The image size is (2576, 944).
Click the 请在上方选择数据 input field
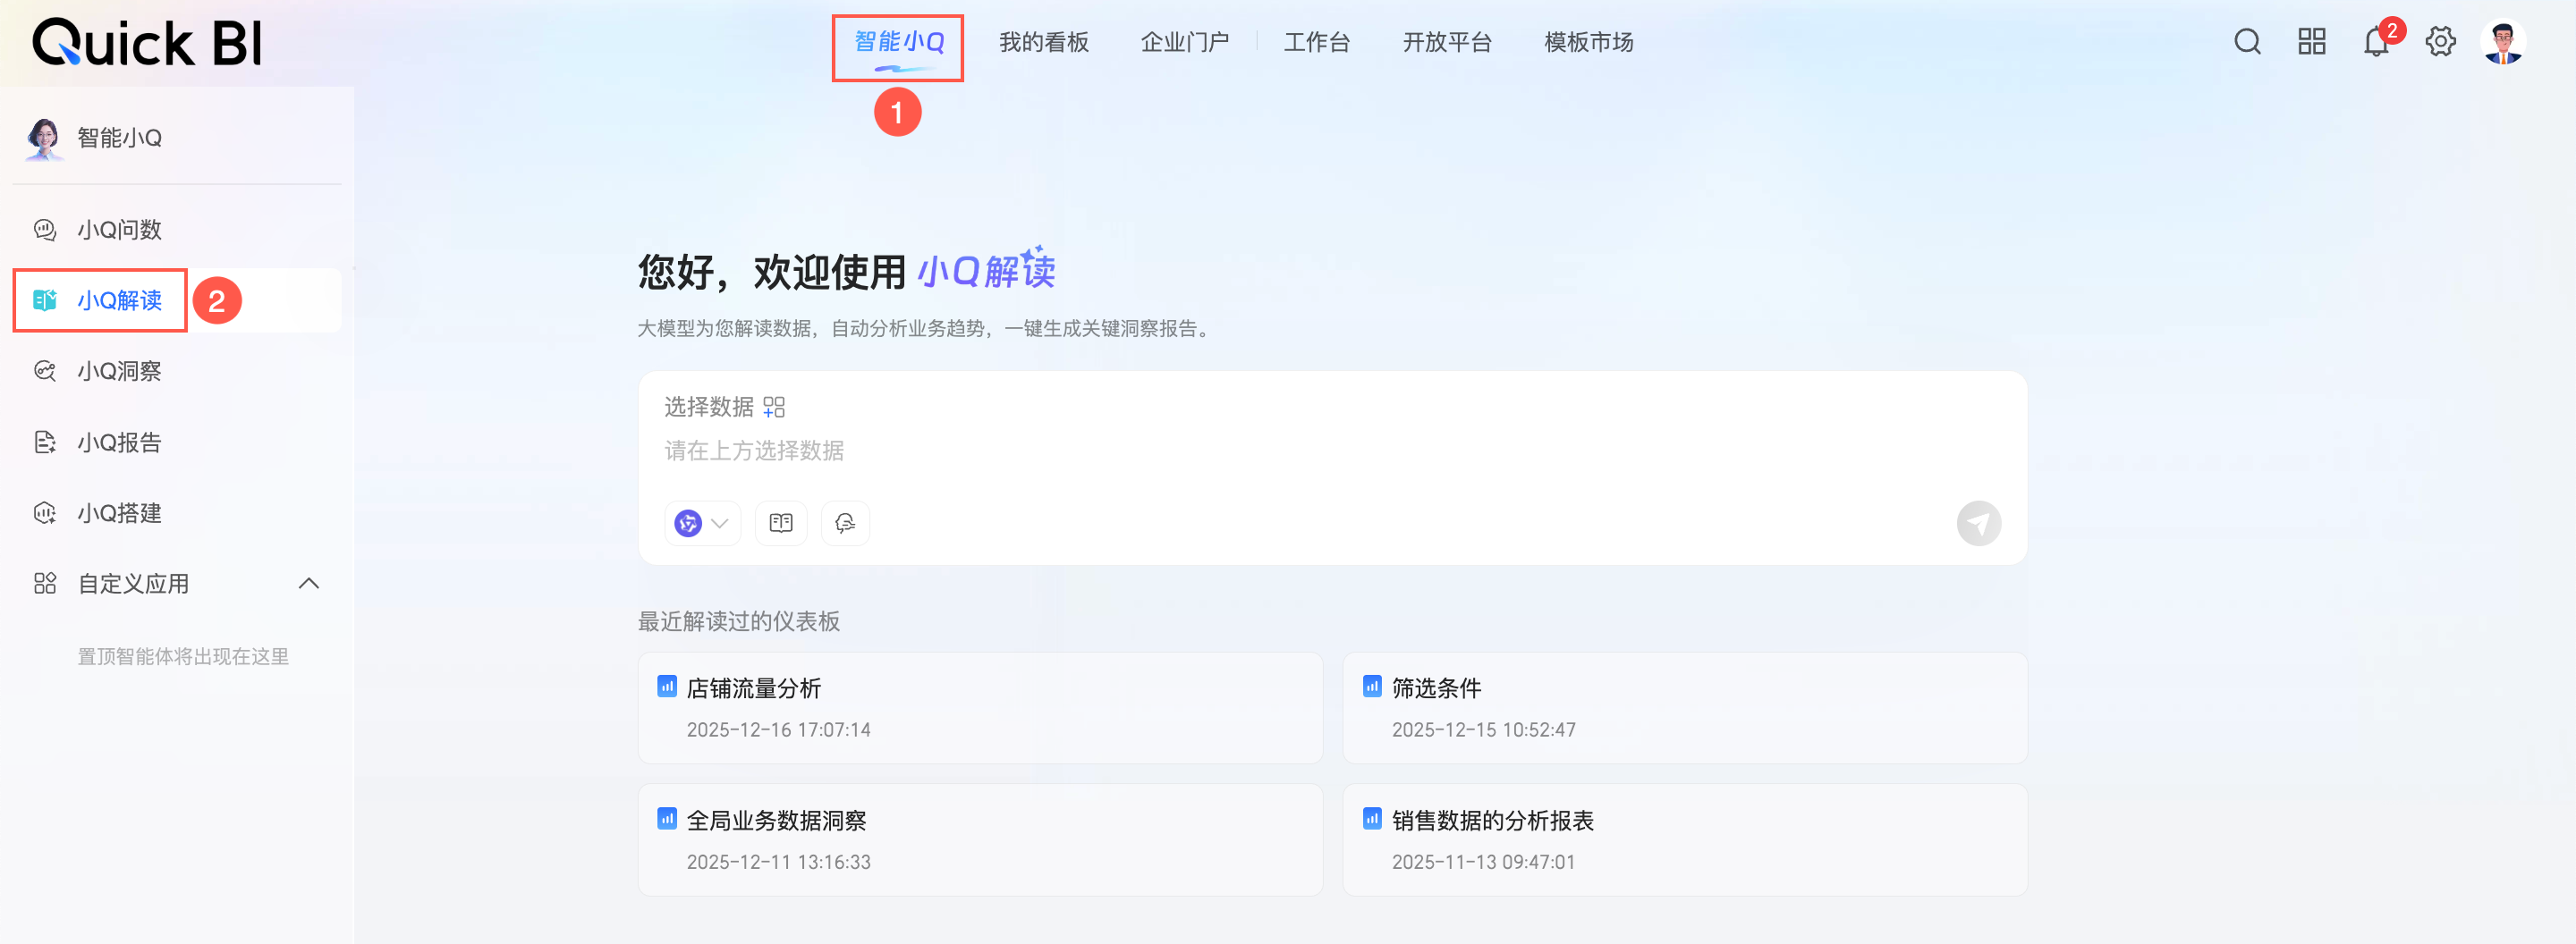click(1331, 451)
